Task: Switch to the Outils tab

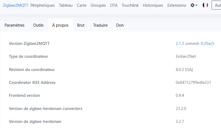Action: pyautogui.click(x=38, y=25)
